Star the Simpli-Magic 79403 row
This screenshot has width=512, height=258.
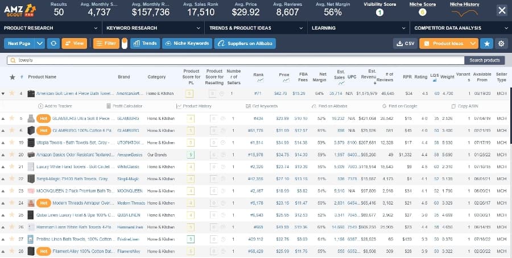pos(12,179)
